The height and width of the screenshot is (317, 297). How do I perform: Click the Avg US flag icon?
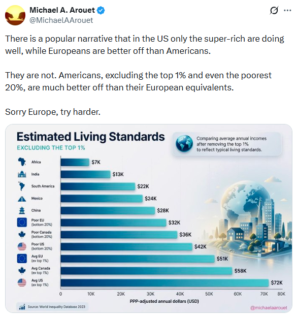click(x=22, y=282)
